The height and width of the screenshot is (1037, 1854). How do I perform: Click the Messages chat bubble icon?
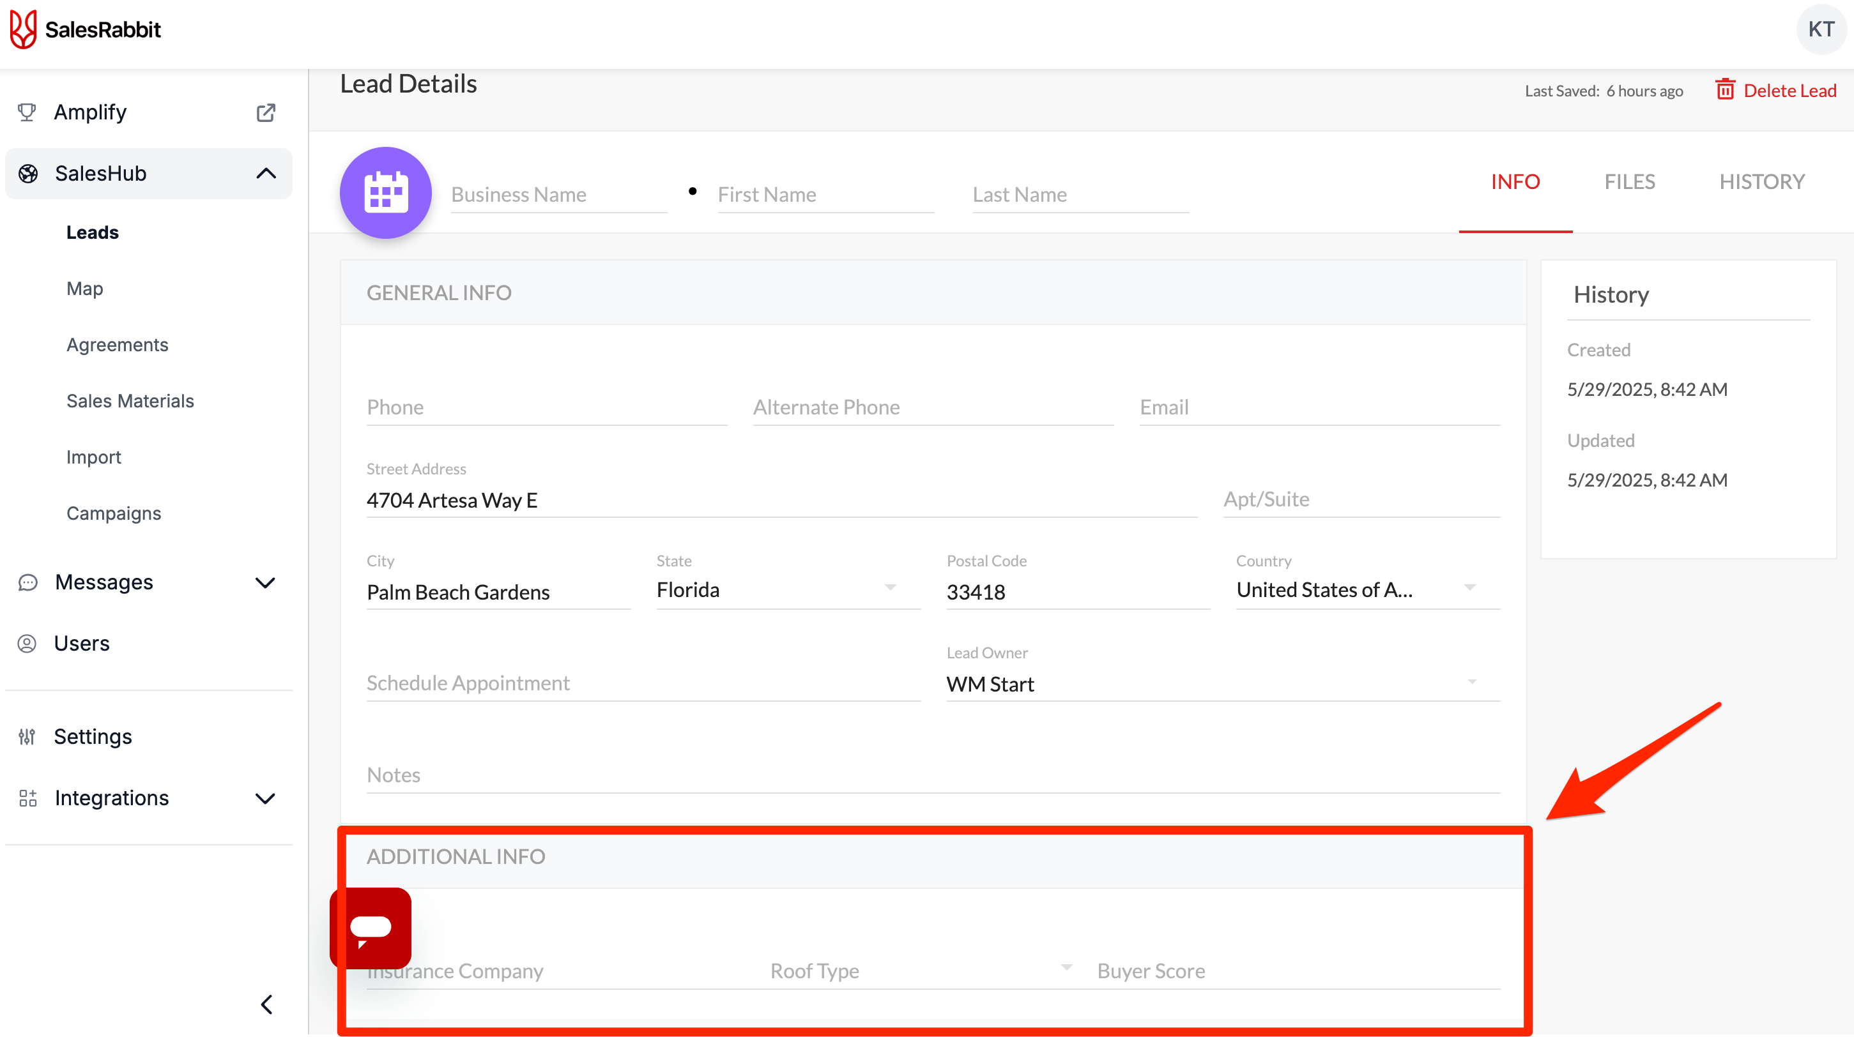point(27,582)
